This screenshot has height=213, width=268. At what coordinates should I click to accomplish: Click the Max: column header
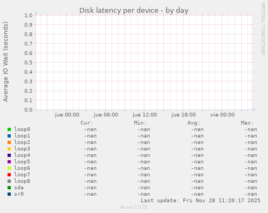[247, 123]
